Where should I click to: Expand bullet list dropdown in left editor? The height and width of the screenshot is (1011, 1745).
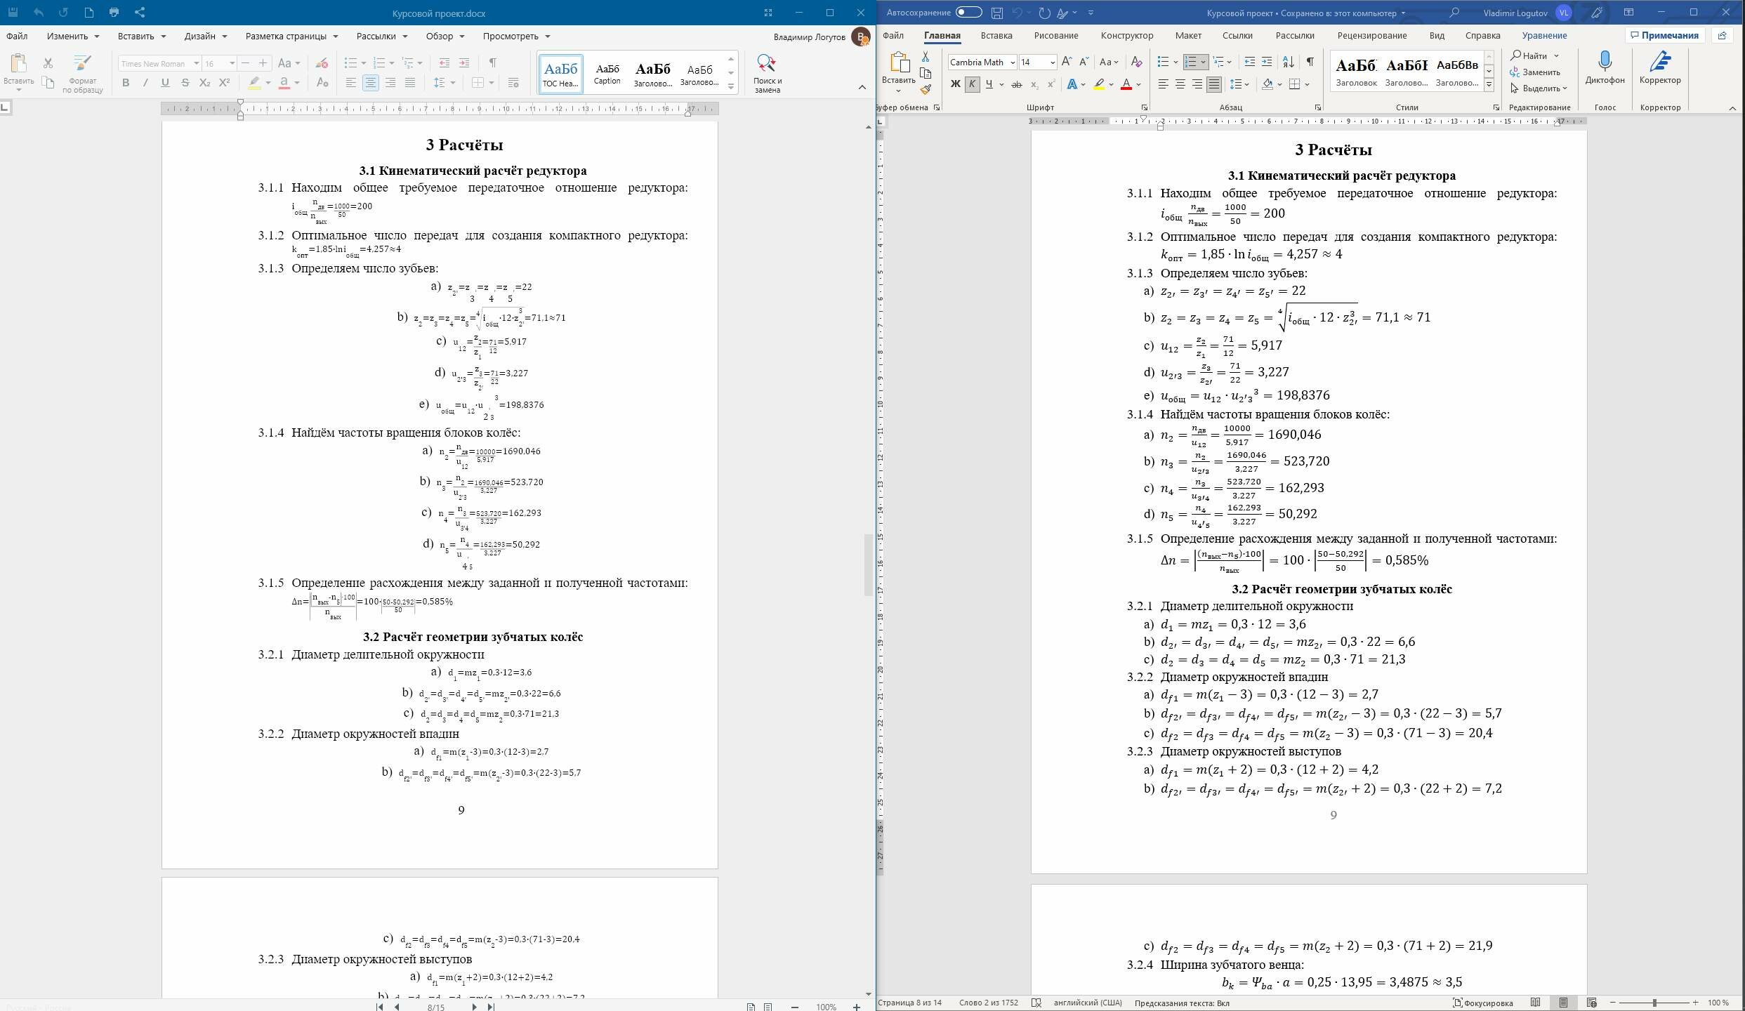coord(364,63)
